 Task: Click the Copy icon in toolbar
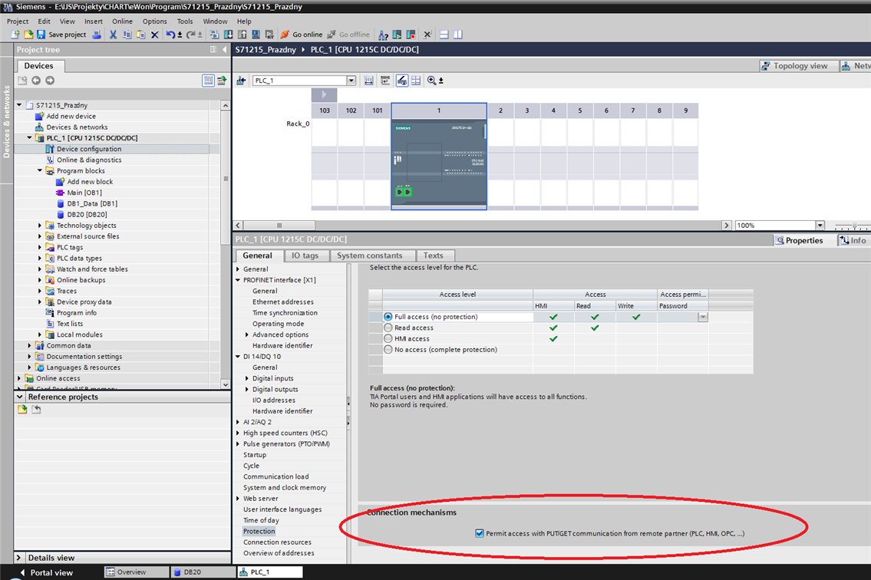click(127, 35)
